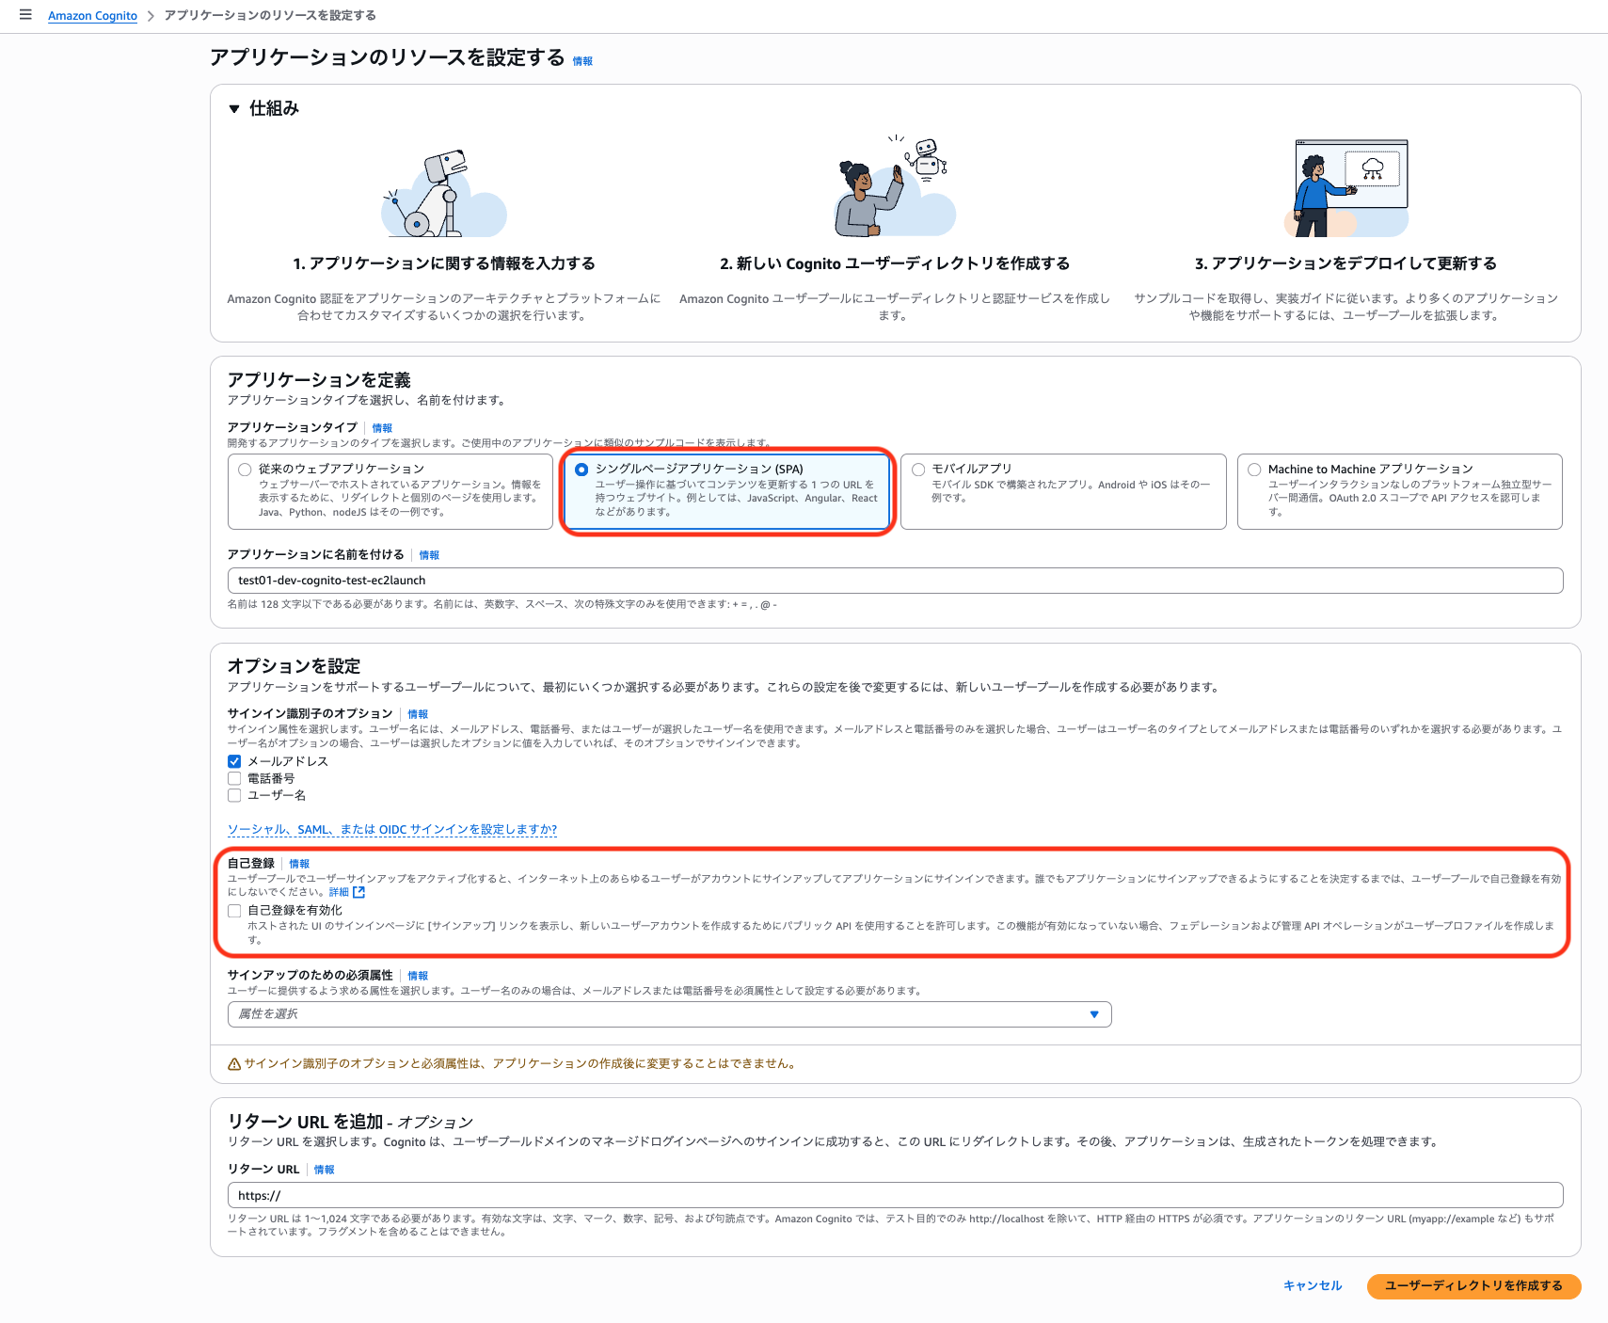Check the 電話番号 sign-in checkbox

pyautogui.click(x=234, y=778)
